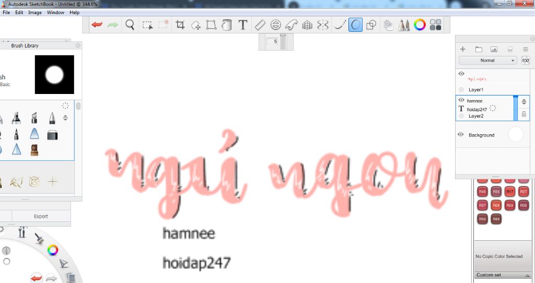This screenshot has height=283, width=535.
Task: Open the Color Editor wheel in toolbar
Action: click(x=420, y=25)
